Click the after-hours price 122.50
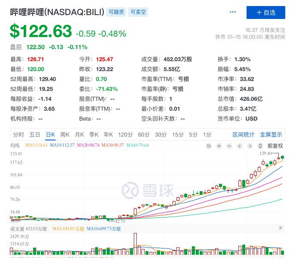This screenshot has height=258, width=290. (x=35, y=47)
